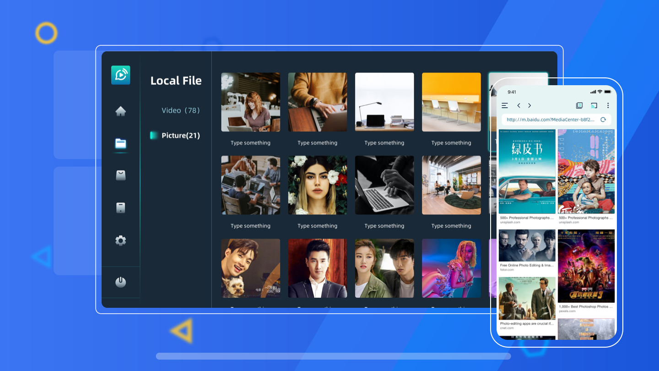This screenshot has width=659, height=371.
Task: Select the Picture(21) category
Action: 181,136
